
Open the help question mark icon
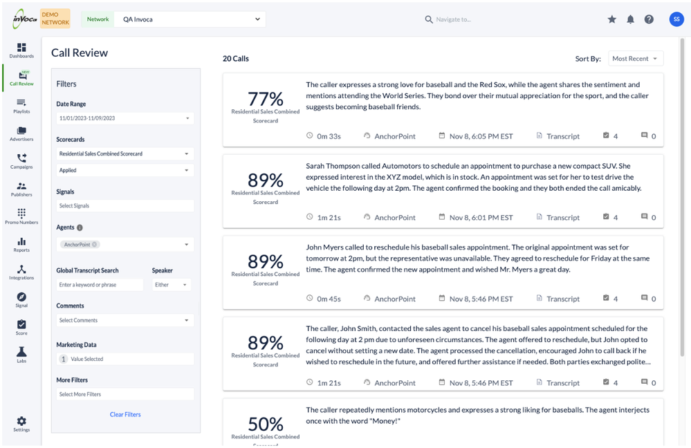click(x=649, y=19)
